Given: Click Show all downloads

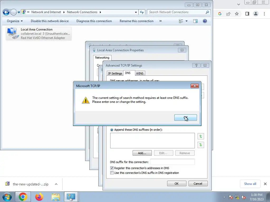Looking at the screenshot, I should [x=250, y=184].
